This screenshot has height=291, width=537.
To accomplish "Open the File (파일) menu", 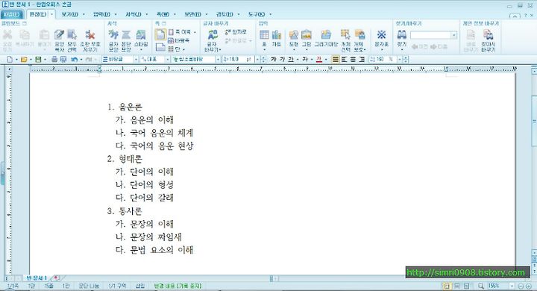I will (12, 14).
